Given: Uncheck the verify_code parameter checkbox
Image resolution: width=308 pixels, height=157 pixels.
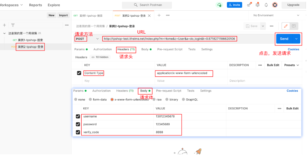Looking at the screenshot, I should tap(78, 132).
